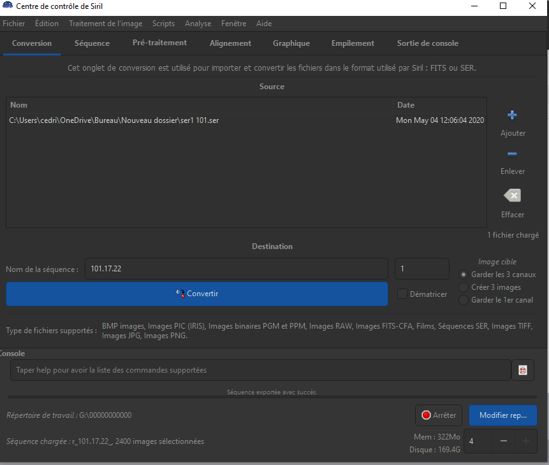Click the Mem : 322Mo status text
549x465 pixels.
coord(437,437)
